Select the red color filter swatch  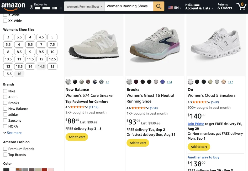click(x=44, y=170)
